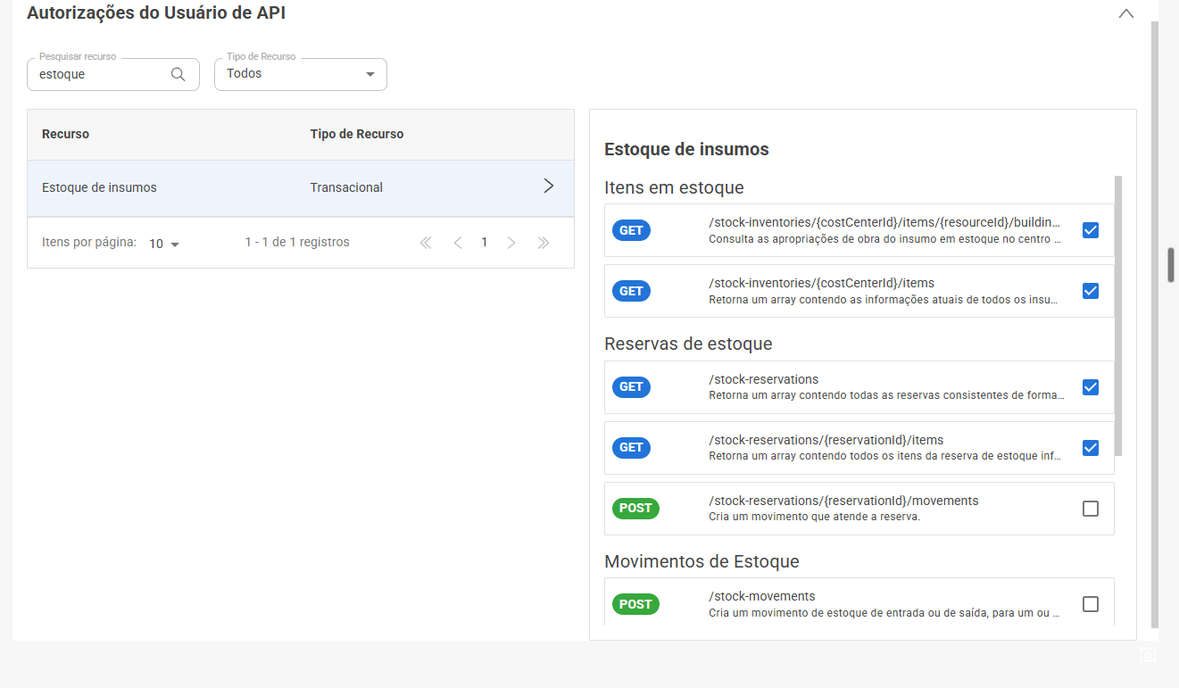Click the /stock-reservations endpoint path text
This screenshot has height=688, width=1179.
[763, 379]
